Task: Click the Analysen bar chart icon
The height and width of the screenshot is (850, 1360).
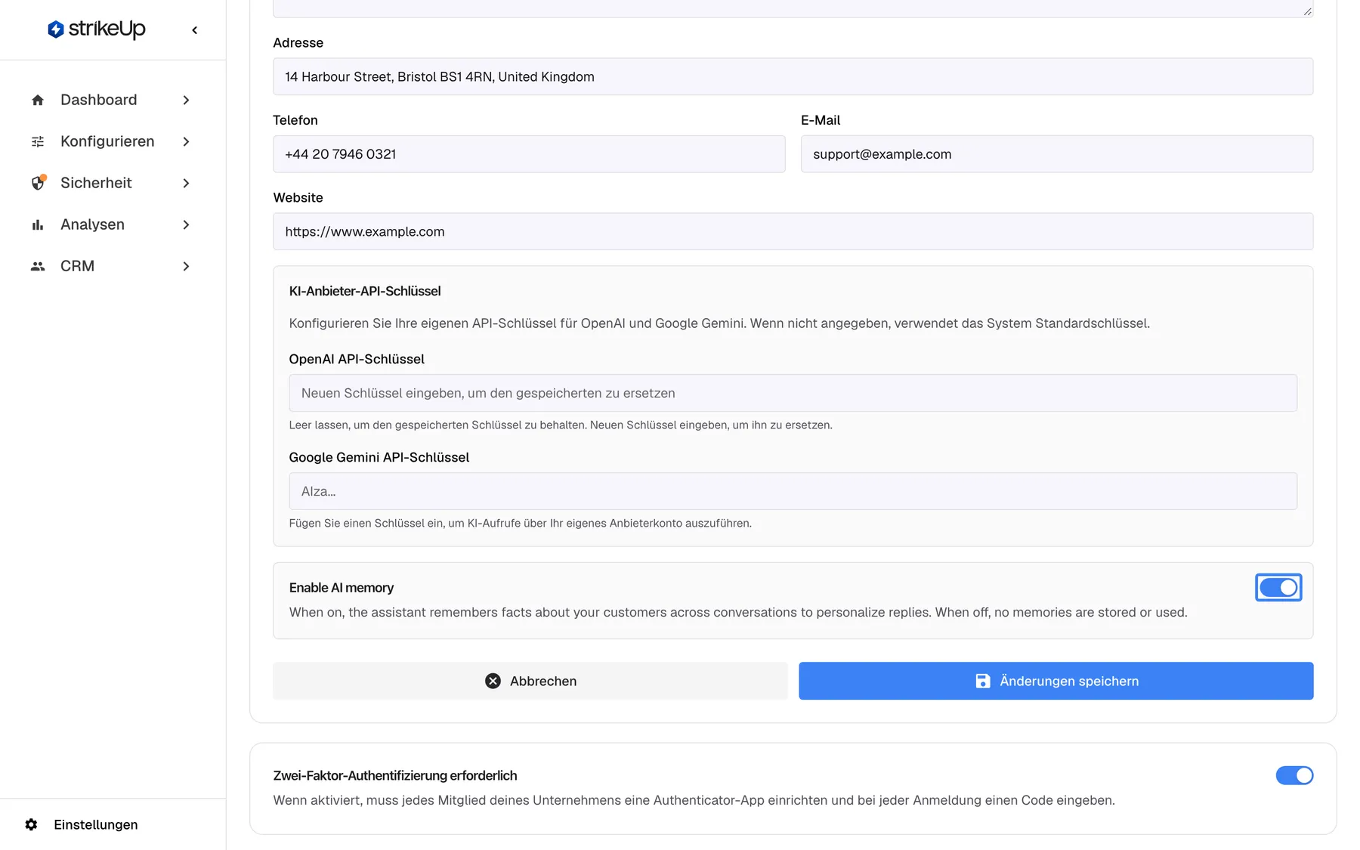Action: [x=38, y=224]
